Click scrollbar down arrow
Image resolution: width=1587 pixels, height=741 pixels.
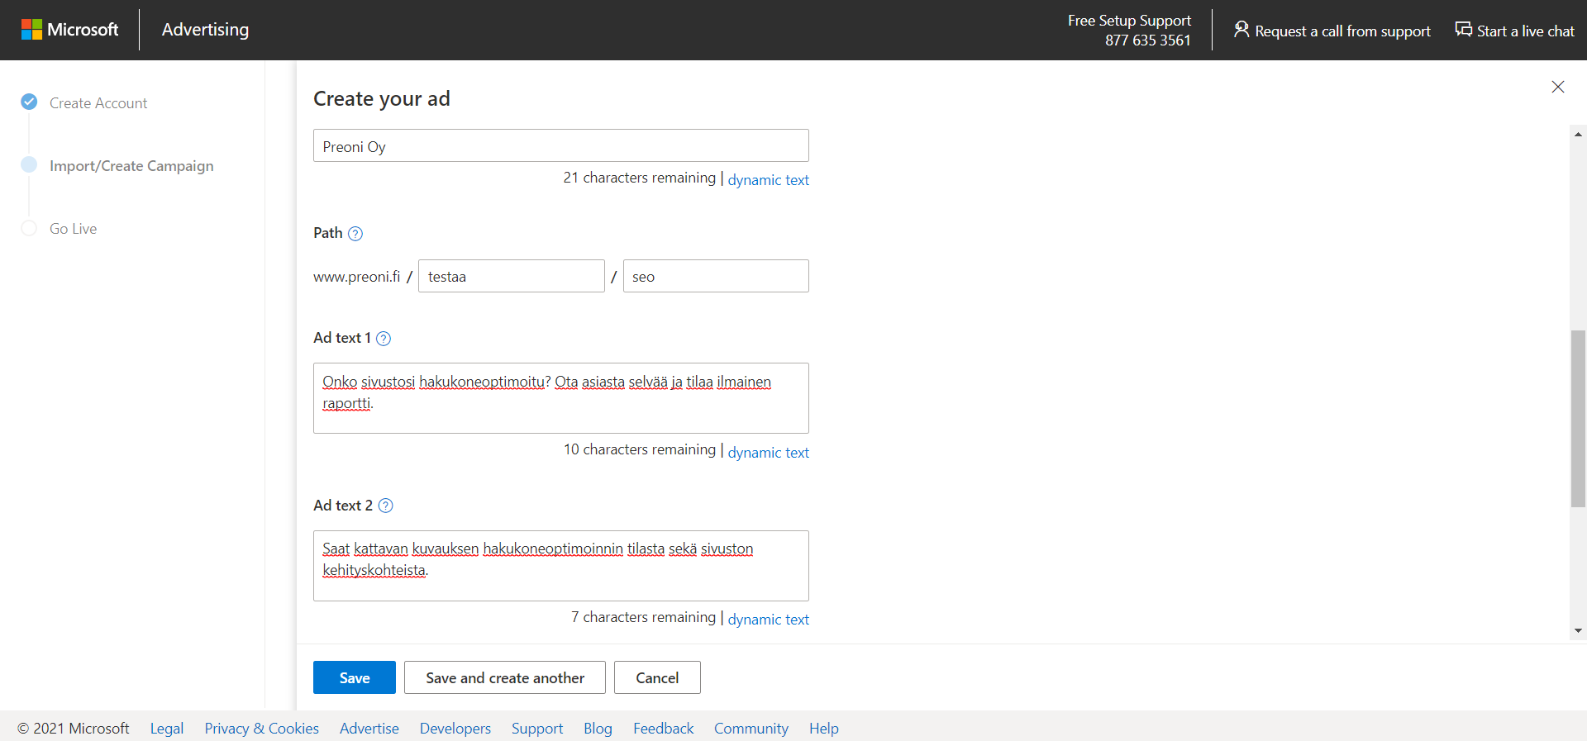click(x=1579, y=630)
